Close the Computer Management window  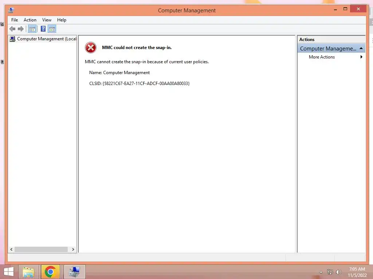[358, 9]
